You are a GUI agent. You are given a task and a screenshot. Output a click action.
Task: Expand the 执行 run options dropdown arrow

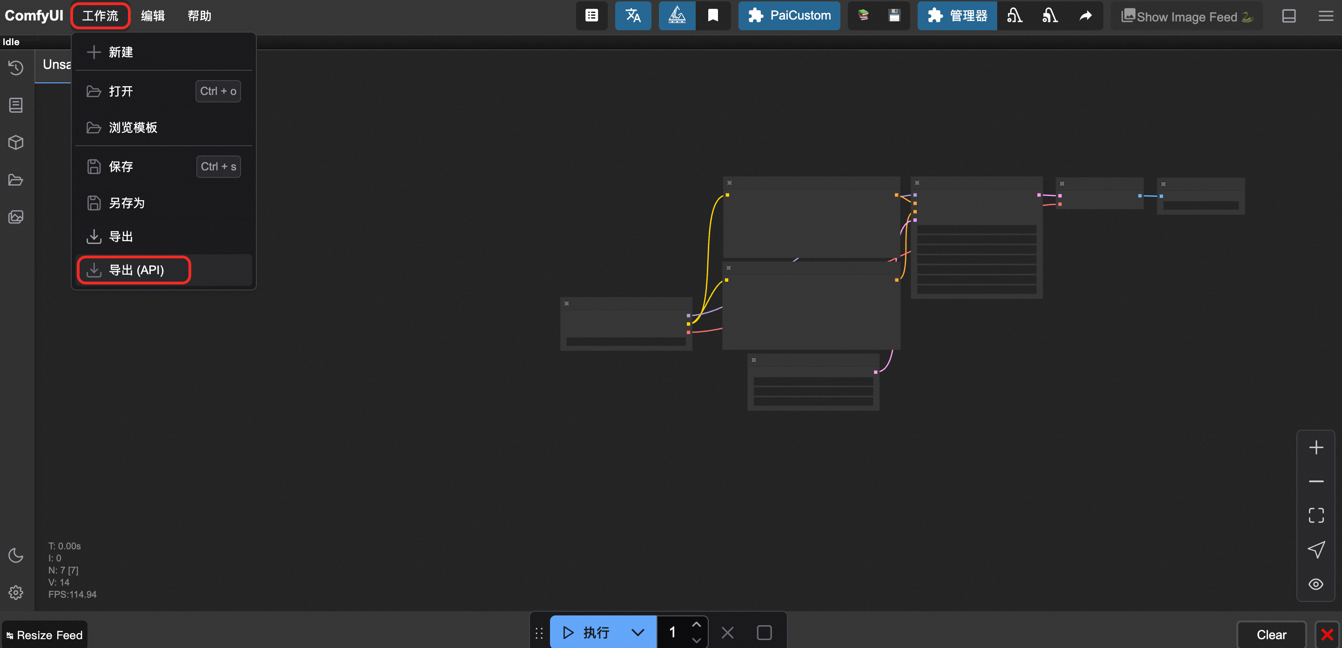[x=637, y=632]
